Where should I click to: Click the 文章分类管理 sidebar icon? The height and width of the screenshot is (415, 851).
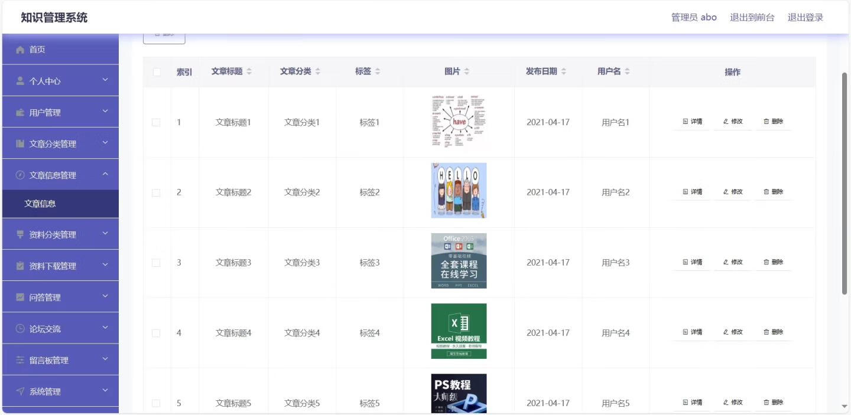pos(20,143)
